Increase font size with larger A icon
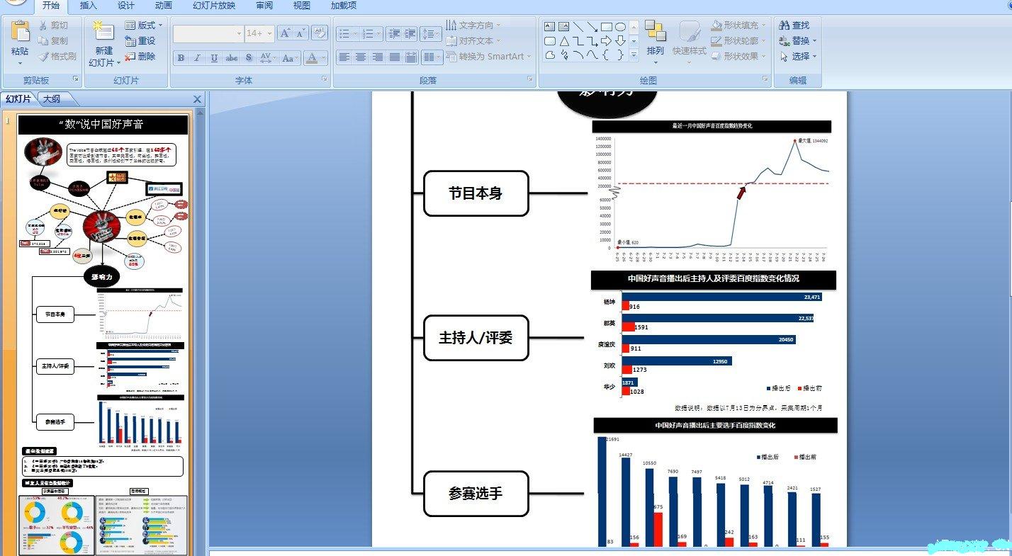The height and width of the screenshot is (556, 1012). pos(285,33)
